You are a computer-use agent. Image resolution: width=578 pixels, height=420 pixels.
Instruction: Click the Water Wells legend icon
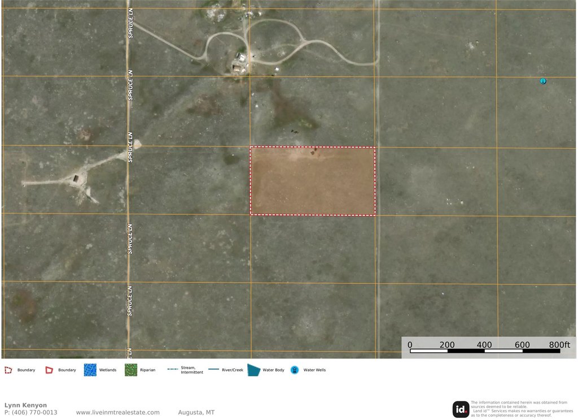coord(294,370)
